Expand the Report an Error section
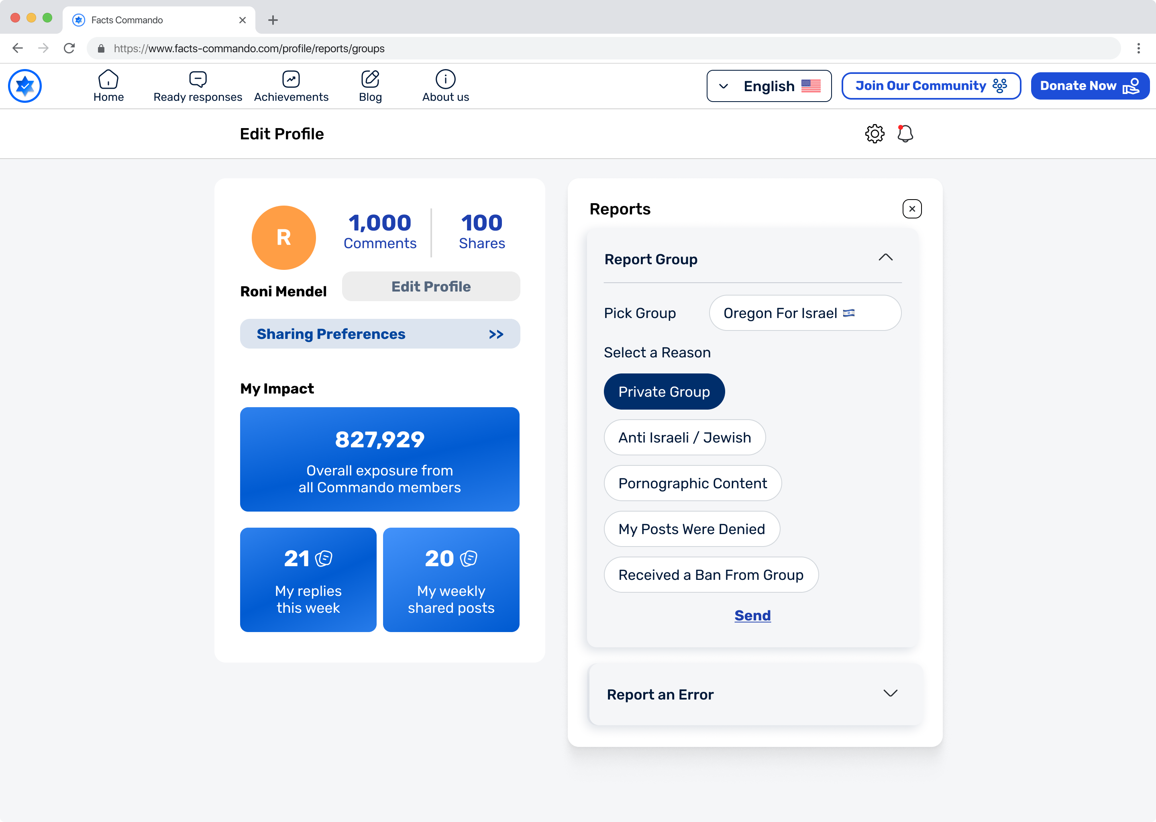 pyautogui.click(x=890, y=693)
